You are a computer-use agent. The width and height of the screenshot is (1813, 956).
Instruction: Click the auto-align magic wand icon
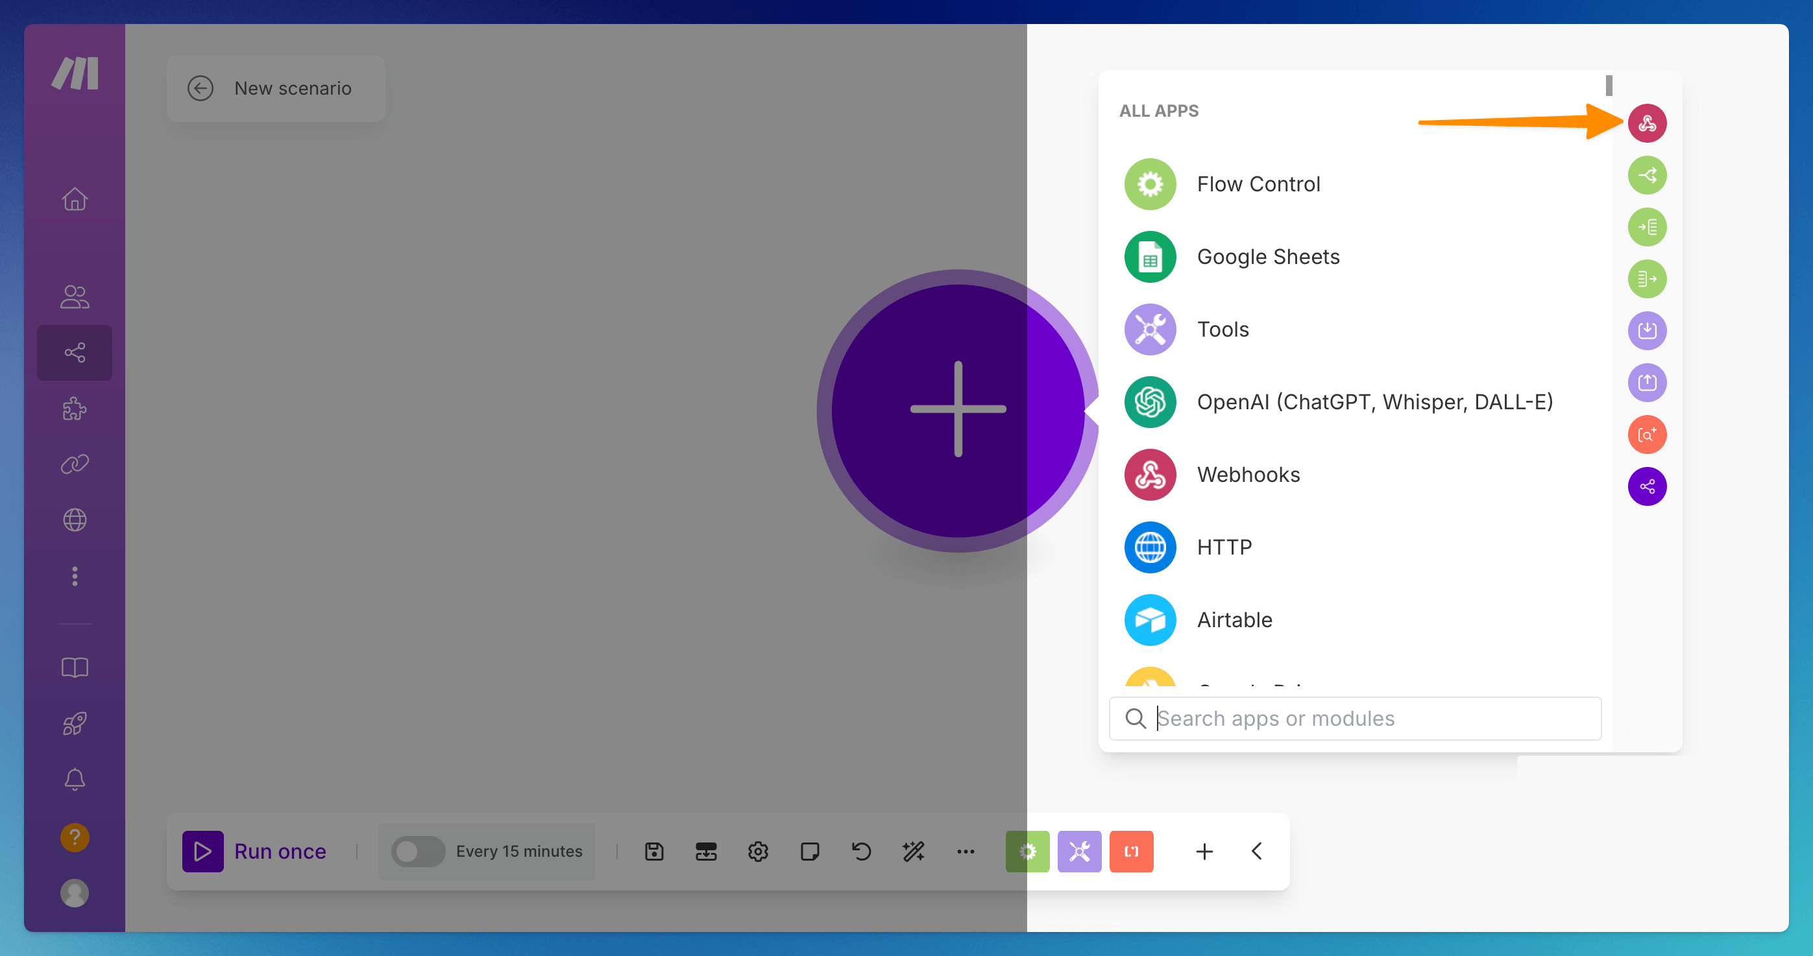[x=913, y=851]
